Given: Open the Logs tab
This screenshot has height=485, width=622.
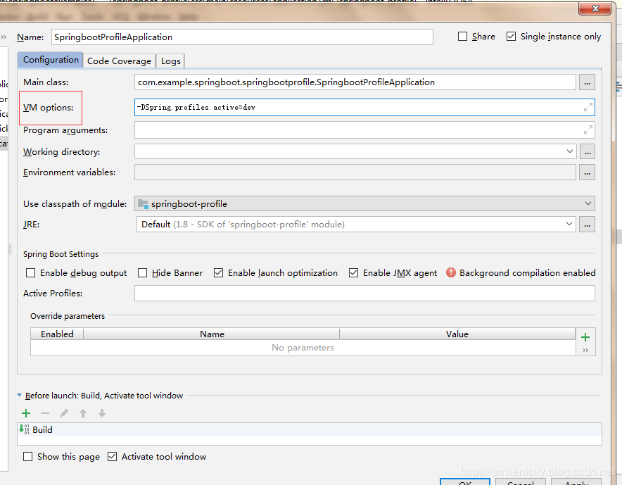Looking at the screenshot, I should [170, 61].
